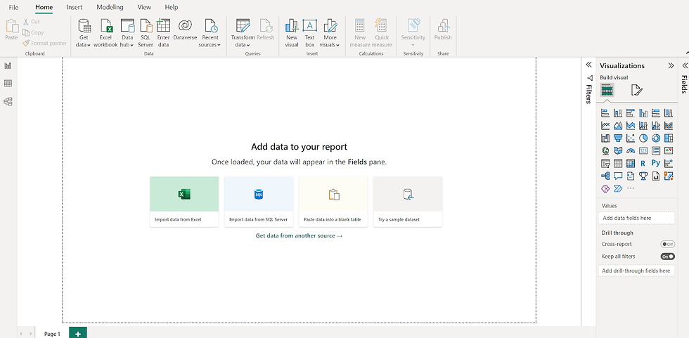Select the Filled map visual
The height and width of the screenshot is (338, 689).
pyautogui.click(x=618, y=151)
